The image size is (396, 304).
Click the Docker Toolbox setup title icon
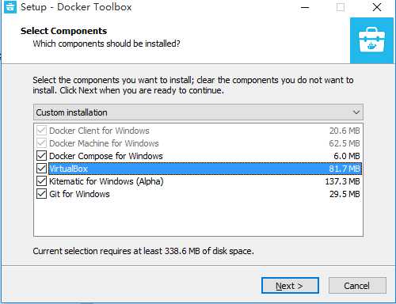pos(10,7)
